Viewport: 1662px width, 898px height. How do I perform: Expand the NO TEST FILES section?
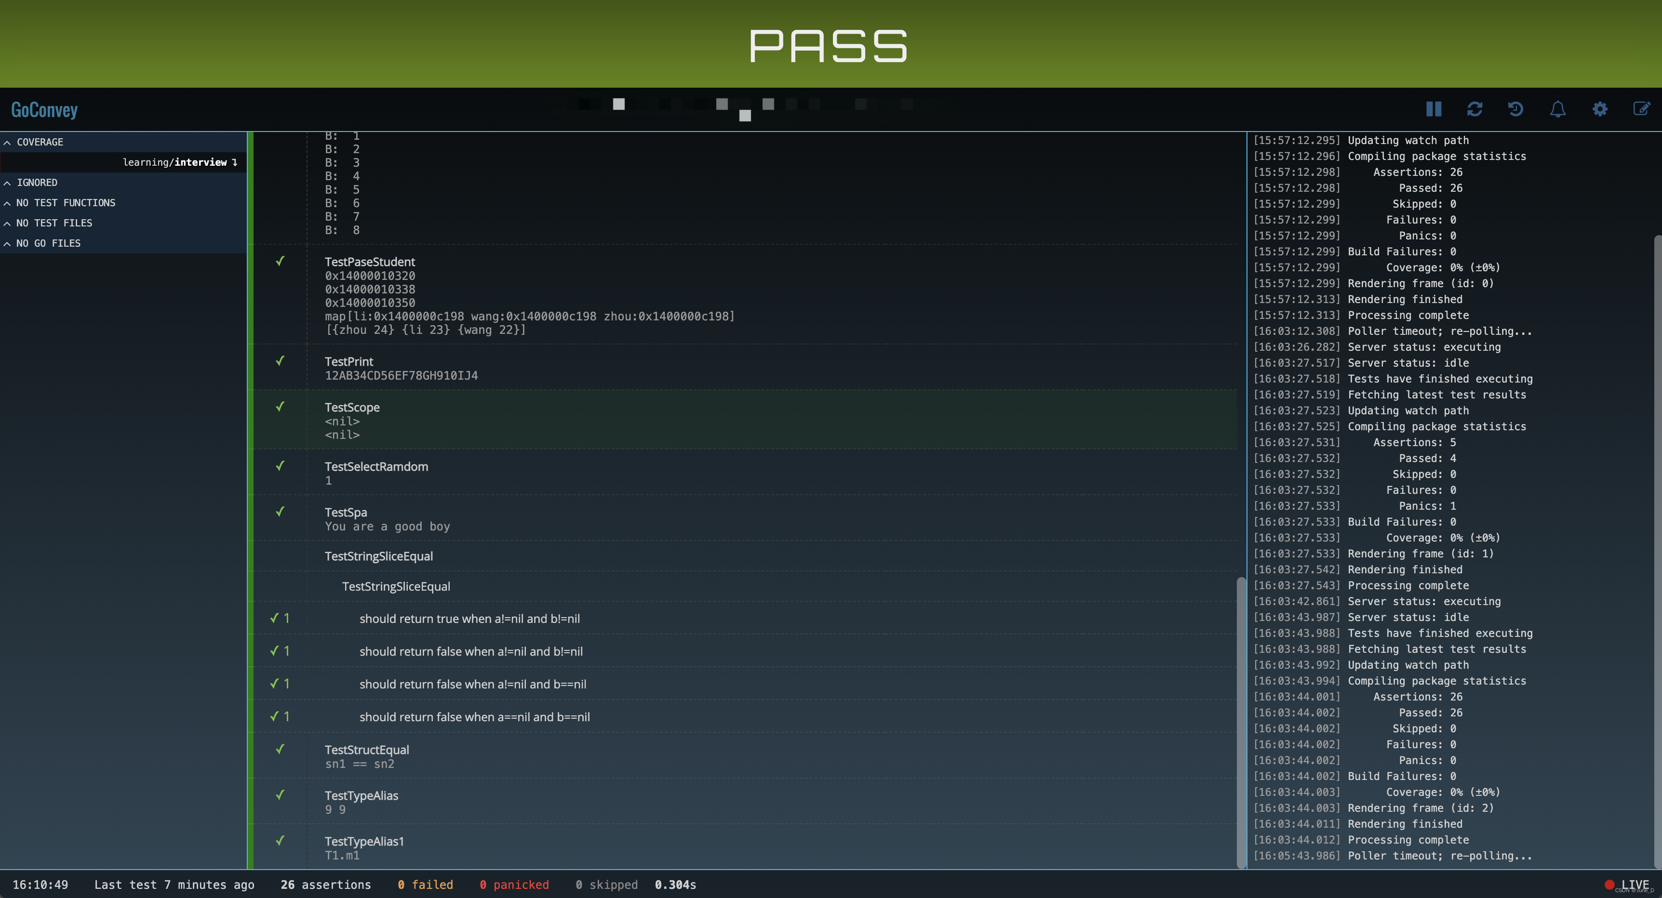point(54,223)
